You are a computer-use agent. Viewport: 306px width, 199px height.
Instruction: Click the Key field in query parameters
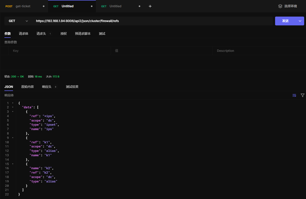click(60, 51)
